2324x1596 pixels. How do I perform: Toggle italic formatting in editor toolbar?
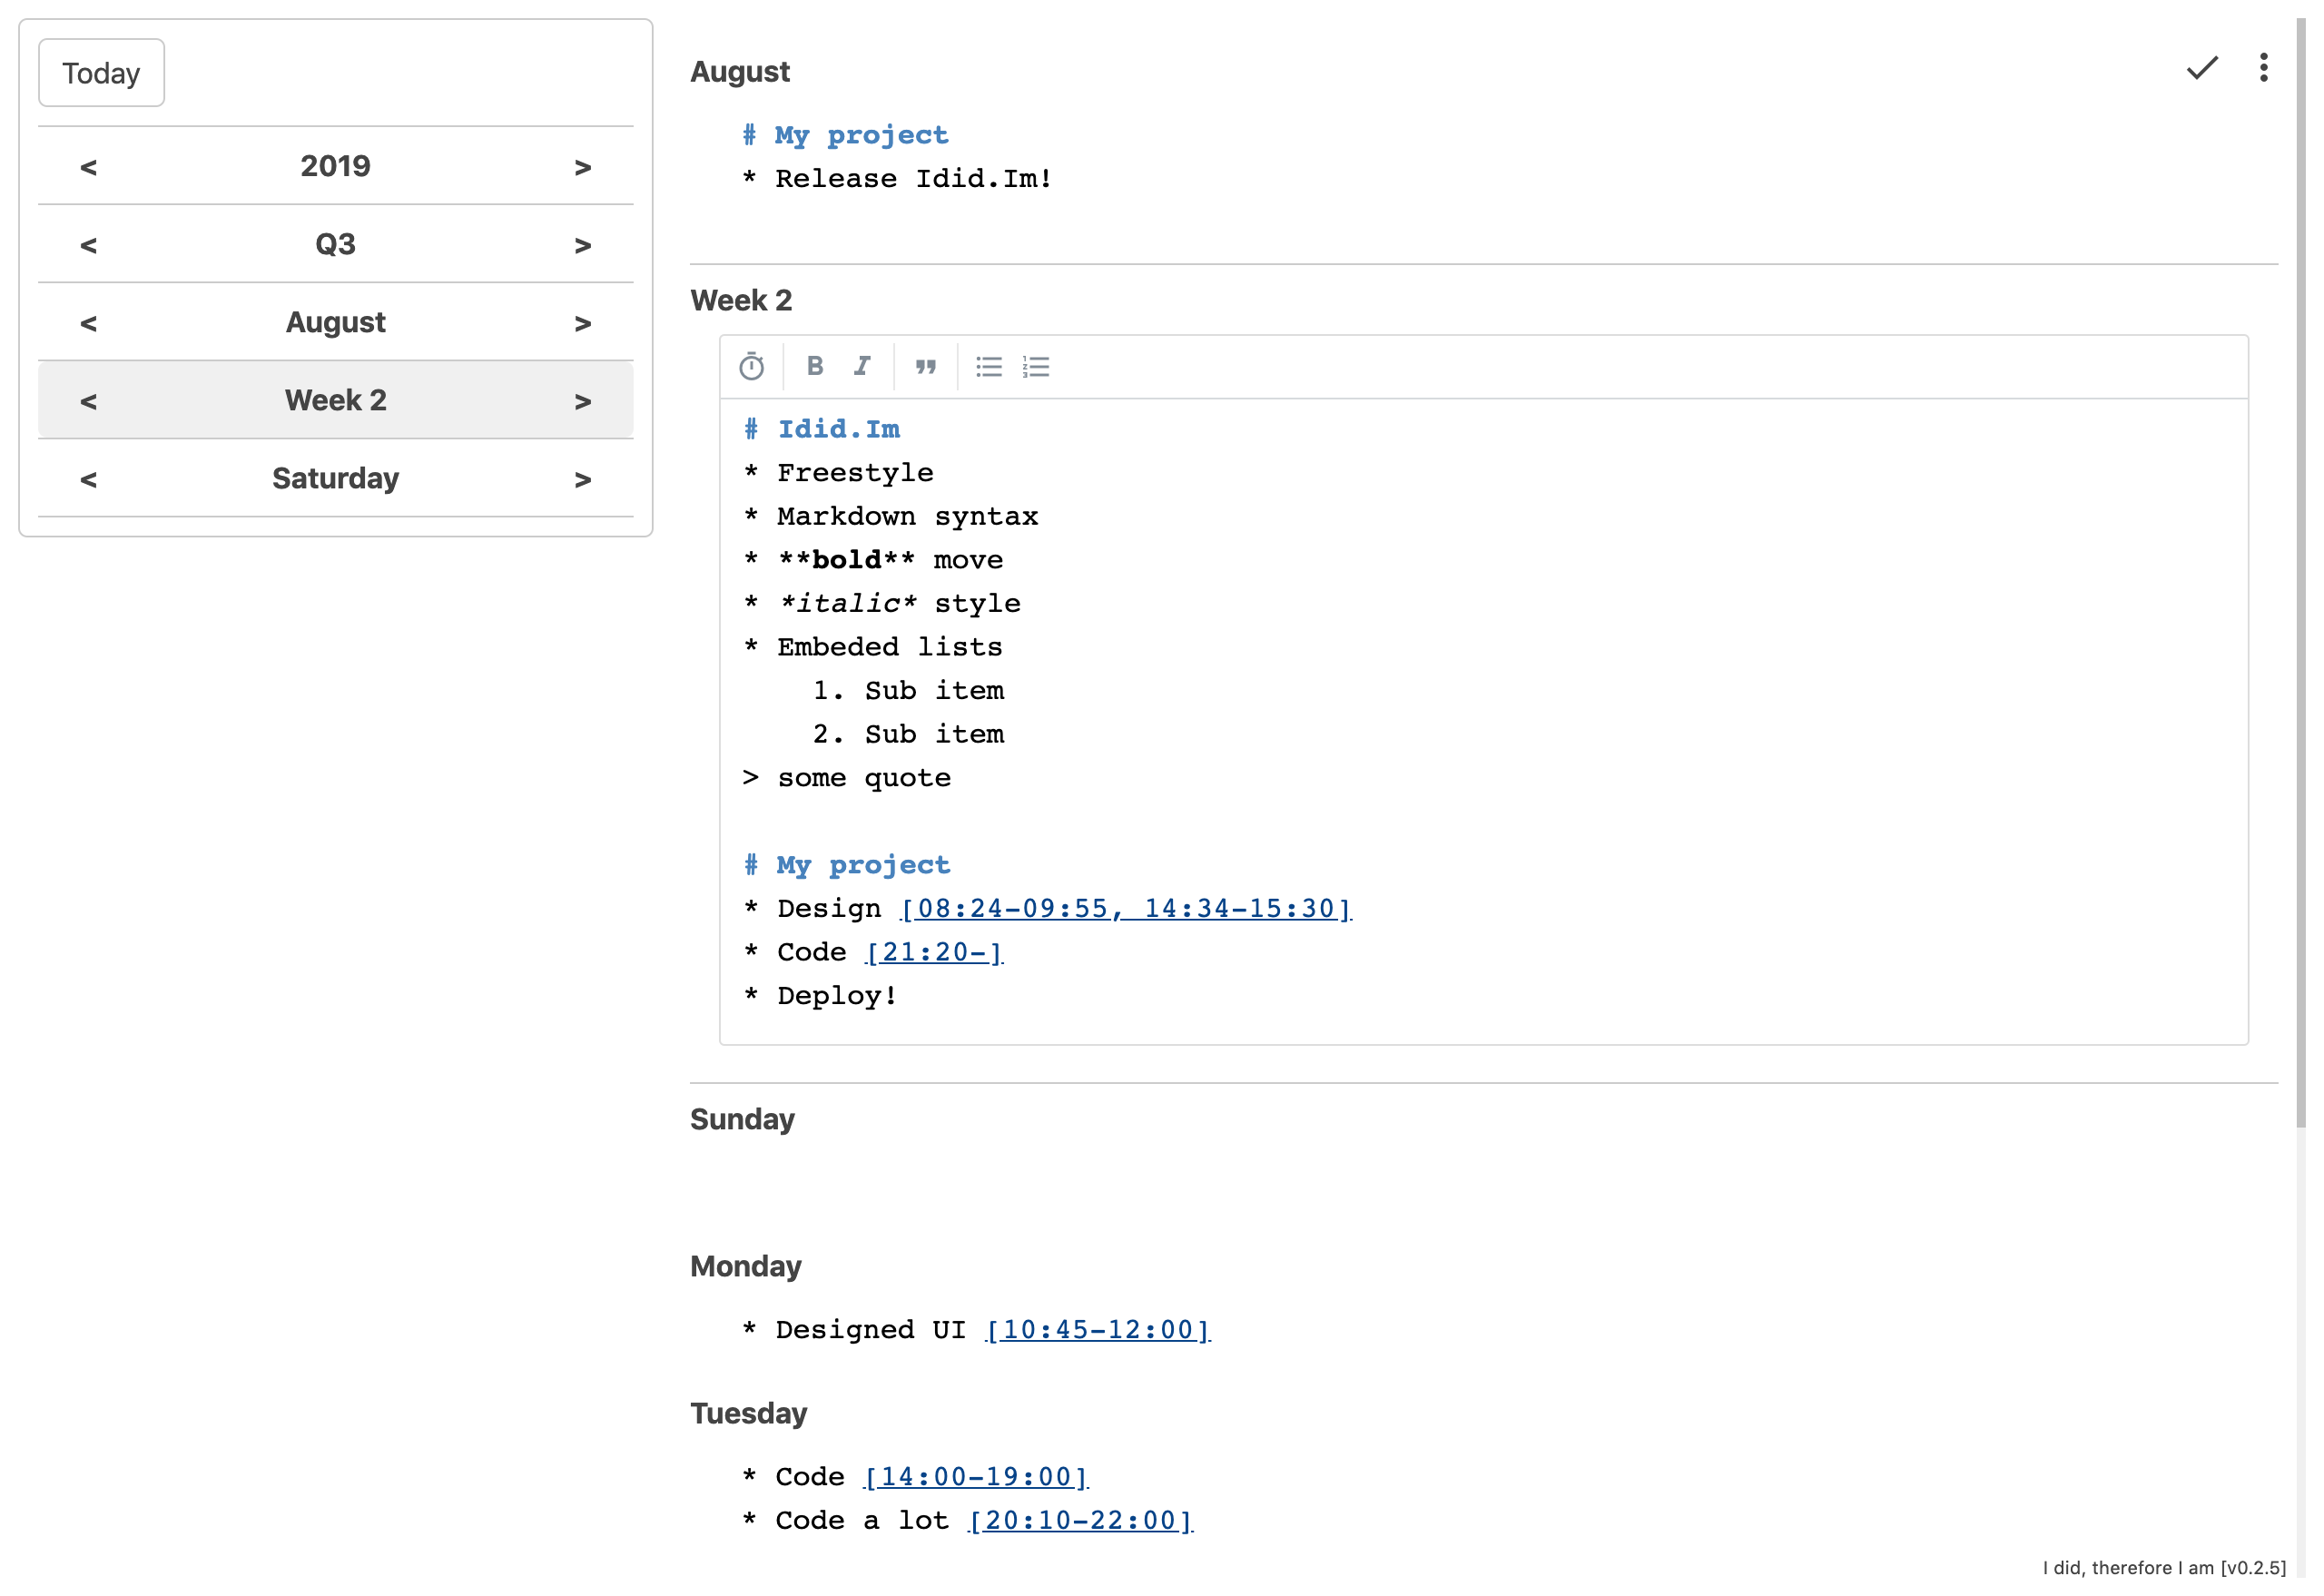tap(862, 366)
